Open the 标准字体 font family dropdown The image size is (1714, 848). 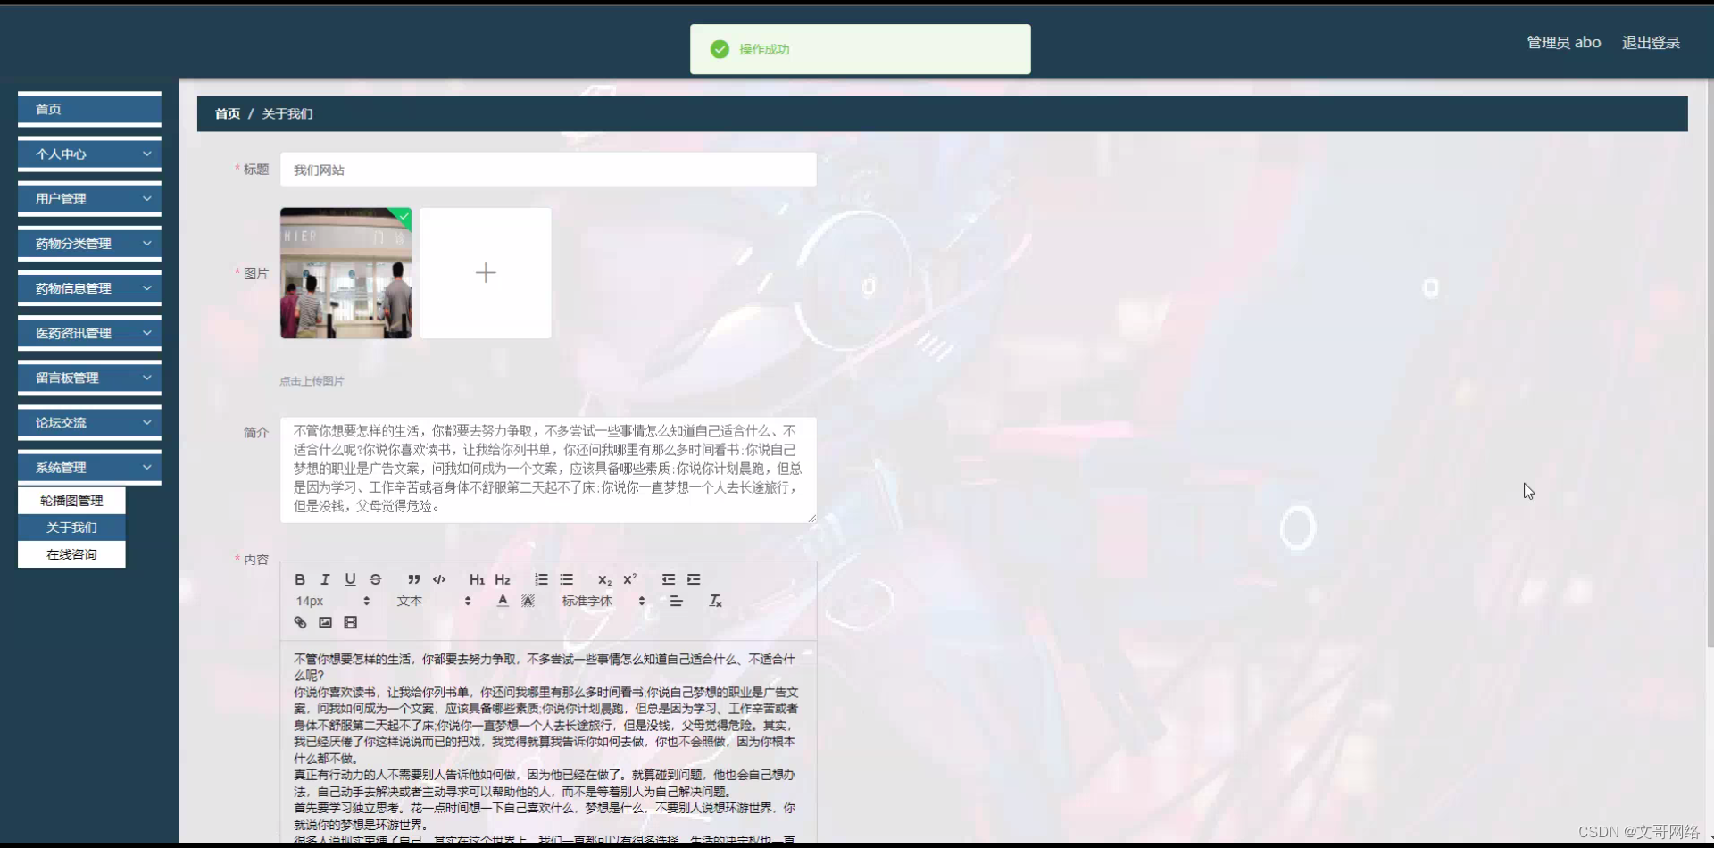click(x=596, y=601)
